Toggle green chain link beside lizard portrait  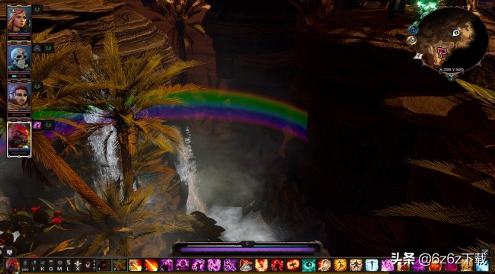(x=48, y=126)
